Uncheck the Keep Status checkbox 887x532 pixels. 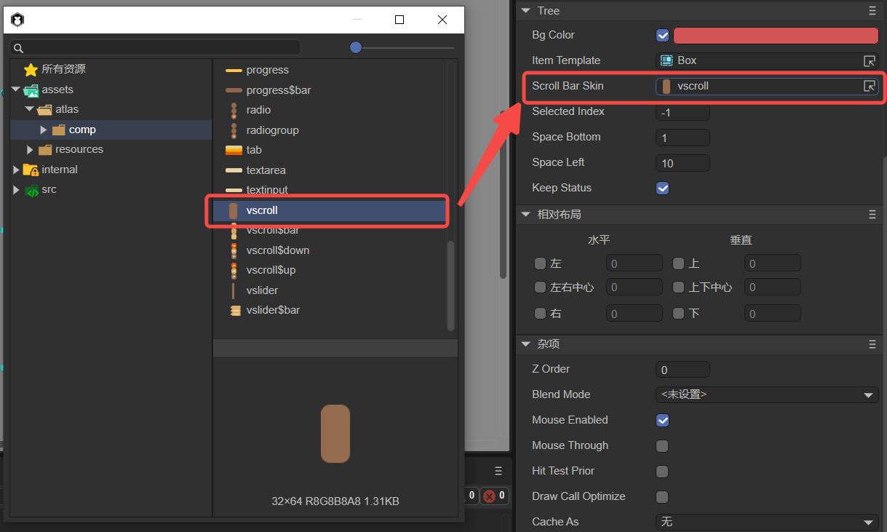point(662,188)
